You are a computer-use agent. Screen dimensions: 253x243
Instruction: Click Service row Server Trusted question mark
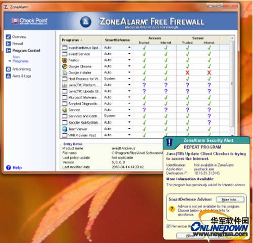coord(187,110)
